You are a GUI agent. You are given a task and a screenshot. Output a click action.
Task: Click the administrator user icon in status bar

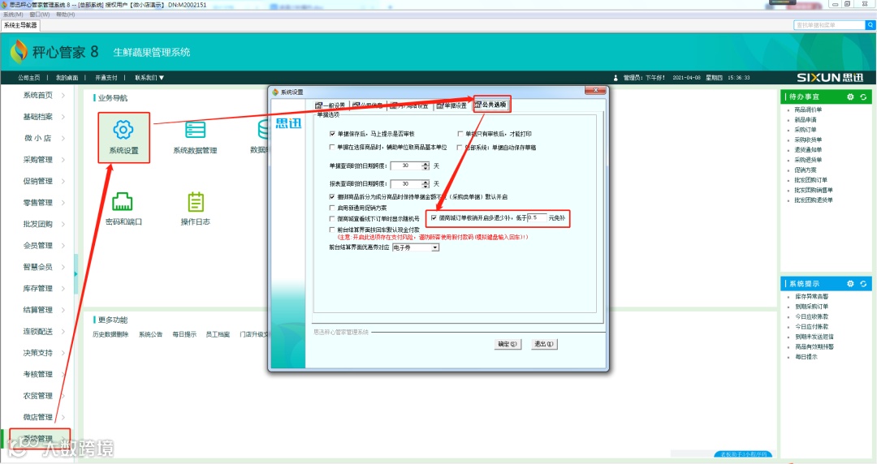point(616,78)
